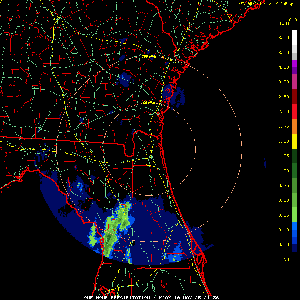This screenshot has height=300, width=300.
Task: Click the OHA product label above legend
Action: point(293,20)
